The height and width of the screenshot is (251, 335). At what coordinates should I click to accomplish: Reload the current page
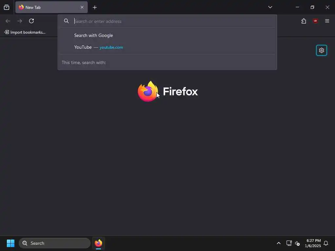click(31, 21)
